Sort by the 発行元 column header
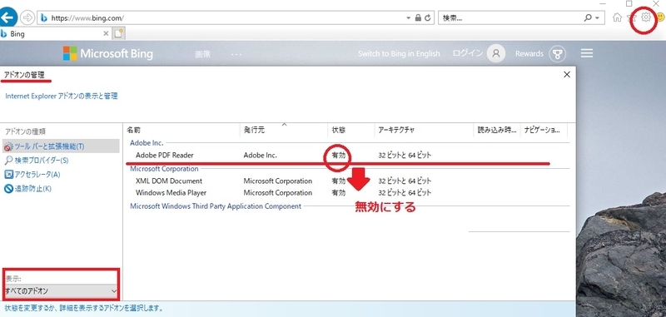Image resolution: width=666 pixels, height=317 pixels. point(284,131)
